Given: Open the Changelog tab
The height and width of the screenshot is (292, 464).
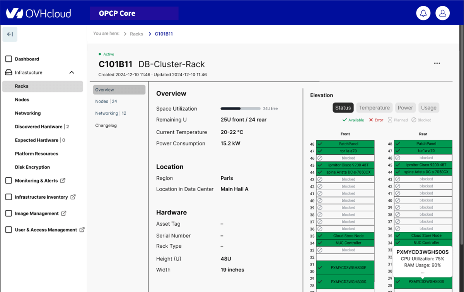Looking at the screenshot, I should pyautogui.click(x=106, y=125).
